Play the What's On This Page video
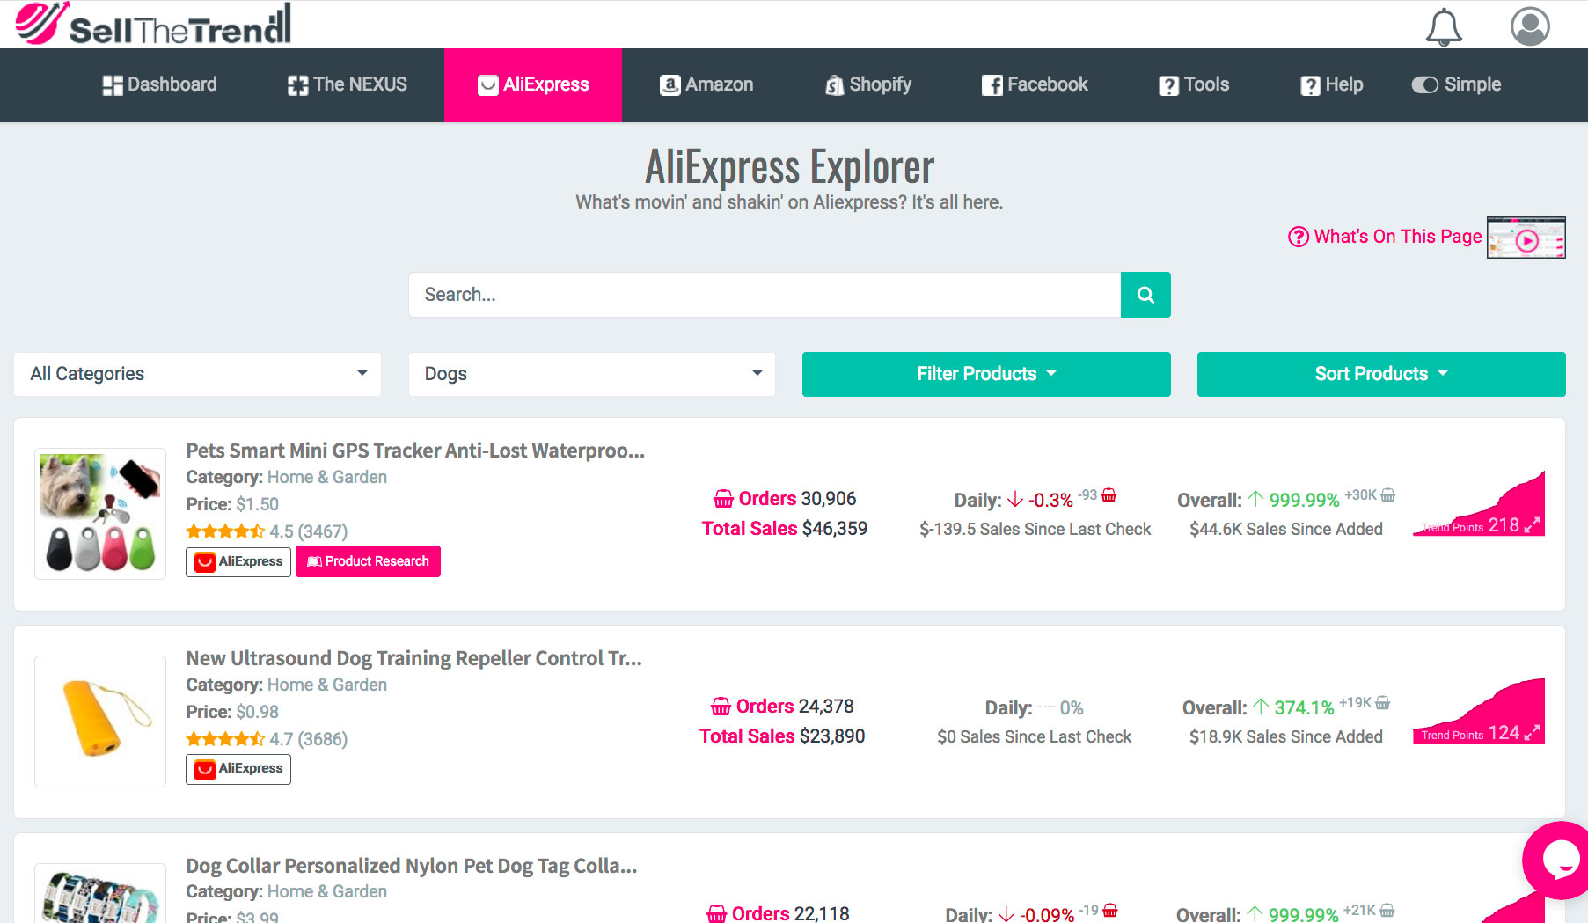 (x=1526, y=239)
